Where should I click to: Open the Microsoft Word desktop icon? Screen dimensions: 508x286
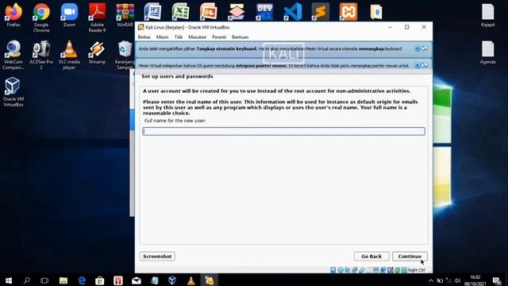(x=153, y=12)
